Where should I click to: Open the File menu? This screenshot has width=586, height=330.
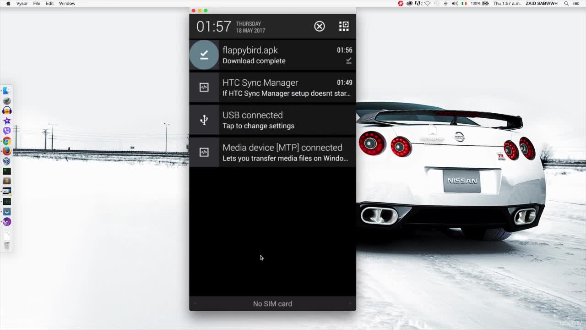point(37,3)
